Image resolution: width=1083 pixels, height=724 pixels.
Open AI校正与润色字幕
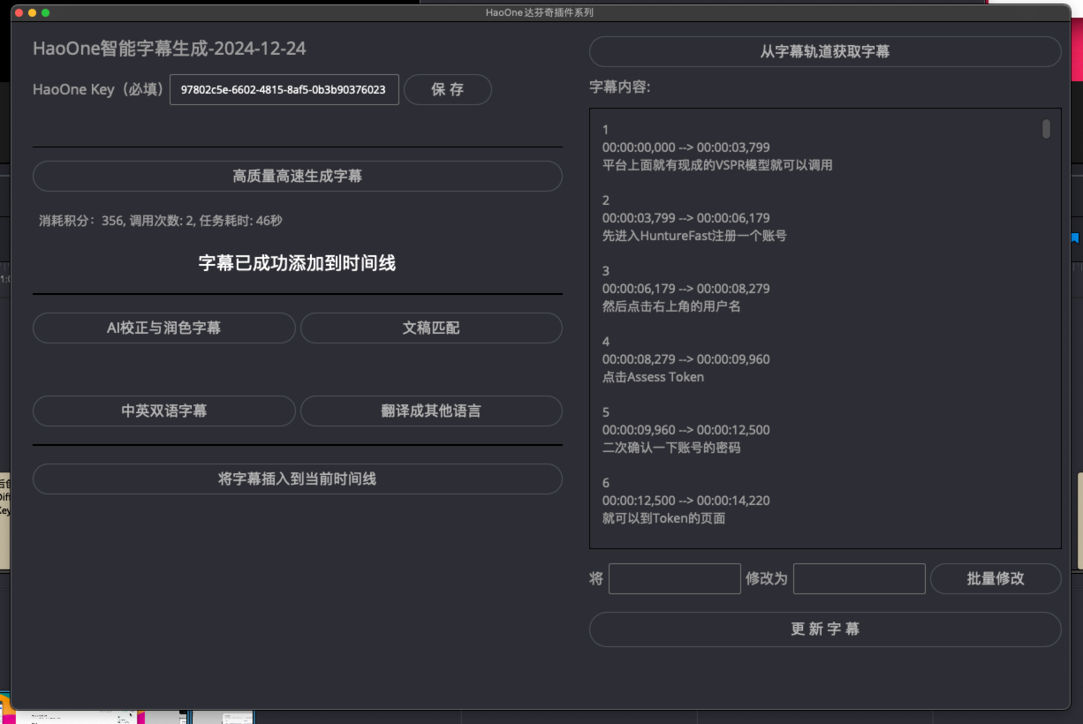[x=164, y=328]
